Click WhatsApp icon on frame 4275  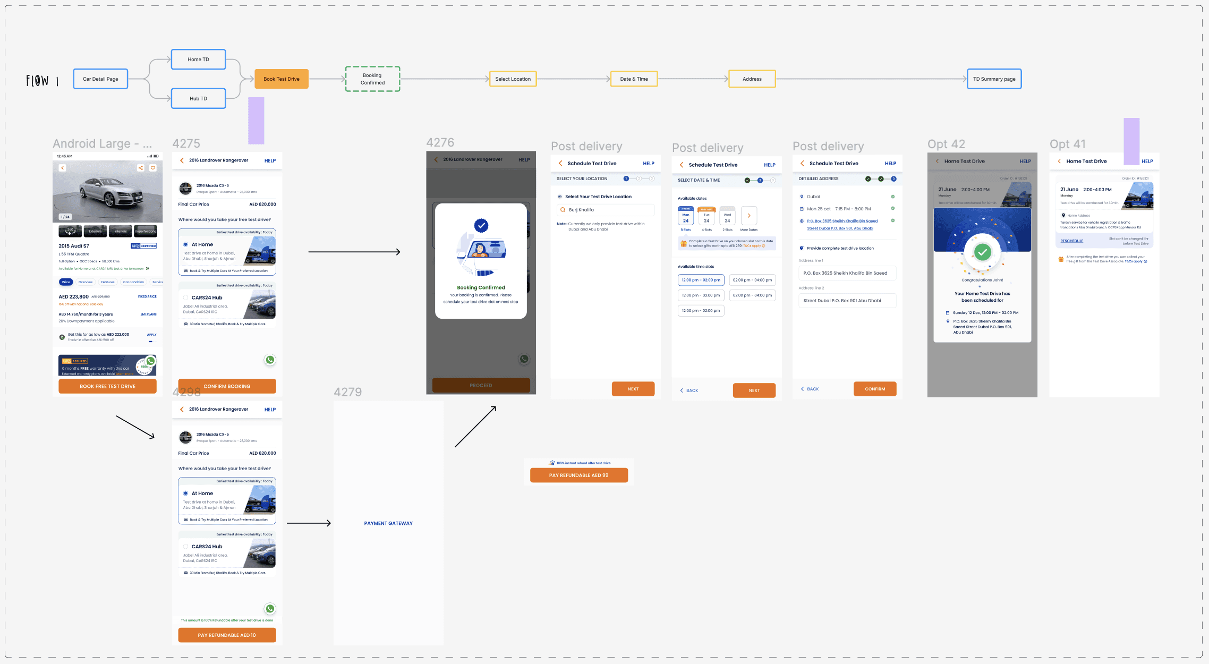coord(270,360)
